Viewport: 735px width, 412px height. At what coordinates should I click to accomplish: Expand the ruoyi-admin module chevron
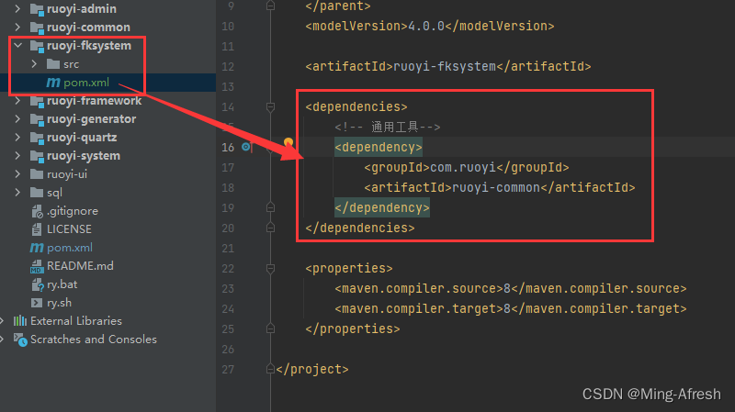coord(18,9)
